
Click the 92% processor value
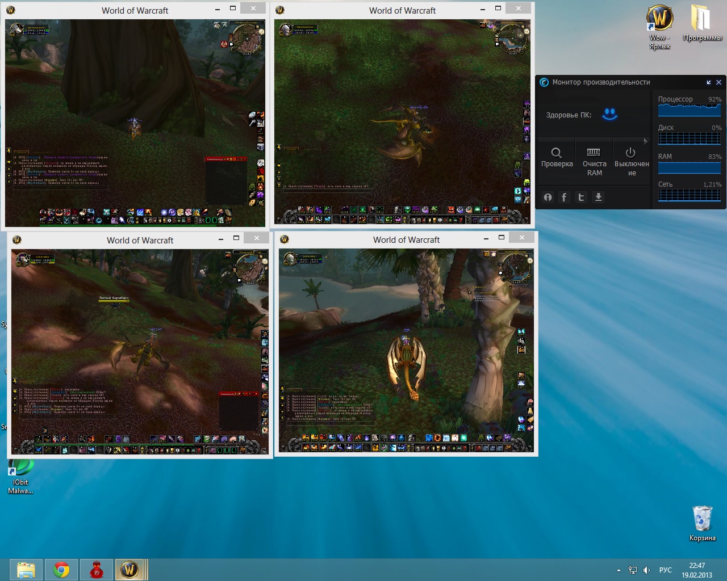[x=715, y=99]
